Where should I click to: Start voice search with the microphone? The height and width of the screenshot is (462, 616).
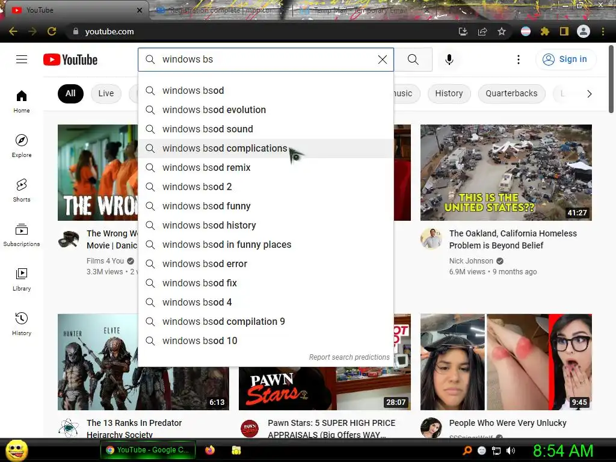(x=449, y=60)
